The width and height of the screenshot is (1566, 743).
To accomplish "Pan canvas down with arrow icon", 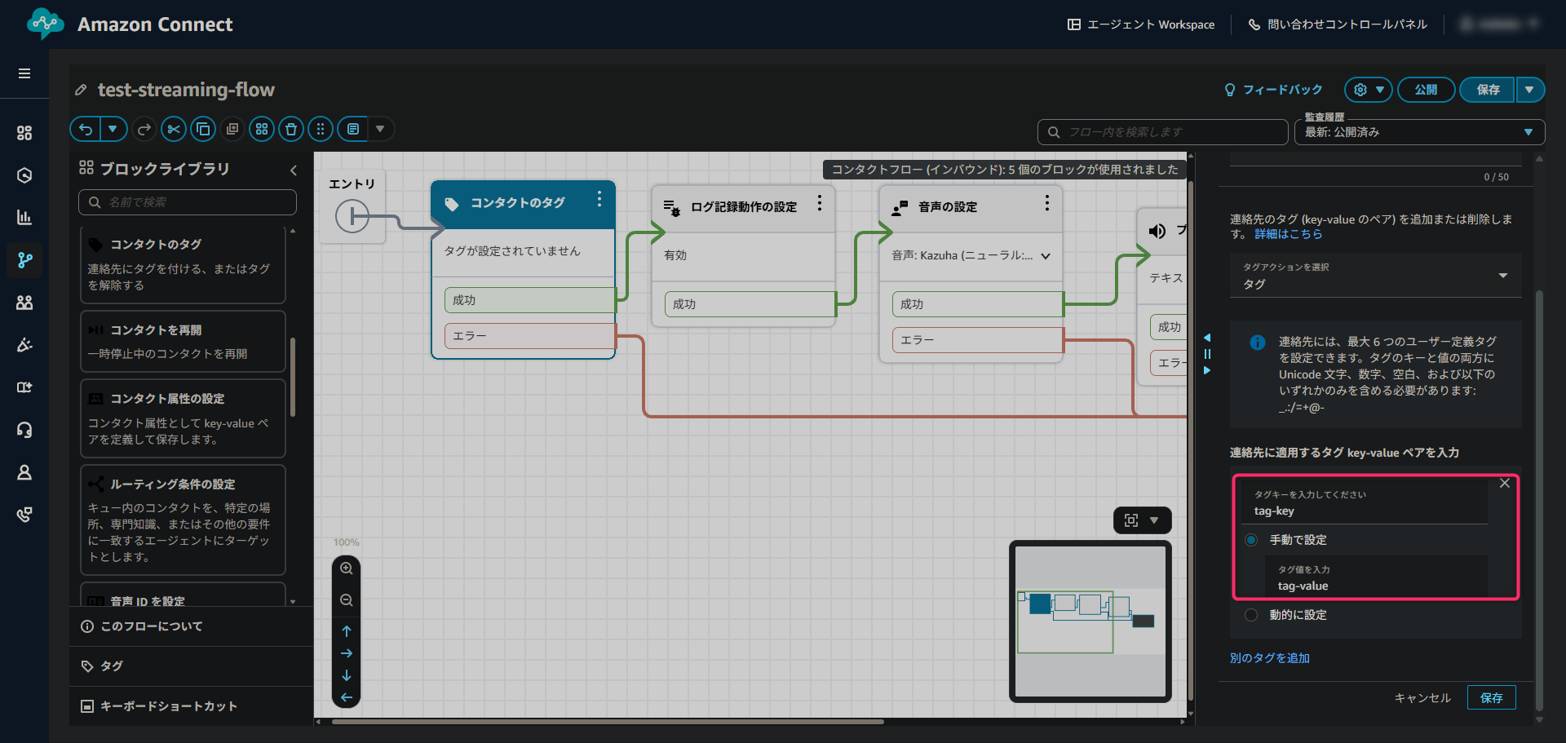I will tap(347, 675).
